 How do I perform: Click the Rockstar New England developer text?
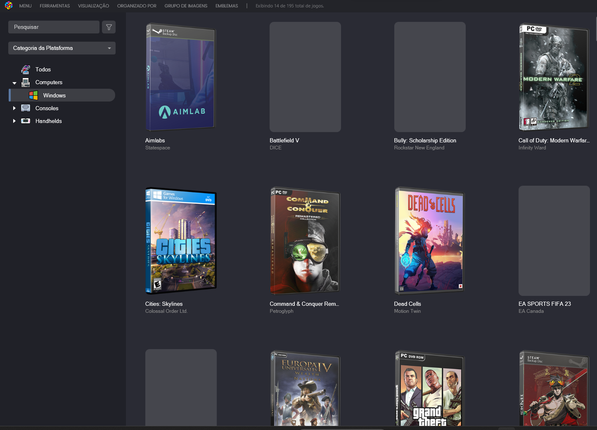click(x=419, y=148)
